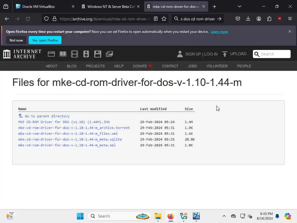The image size is (297, 223).
Task: Reload the current page
Action: click(28, 19)
